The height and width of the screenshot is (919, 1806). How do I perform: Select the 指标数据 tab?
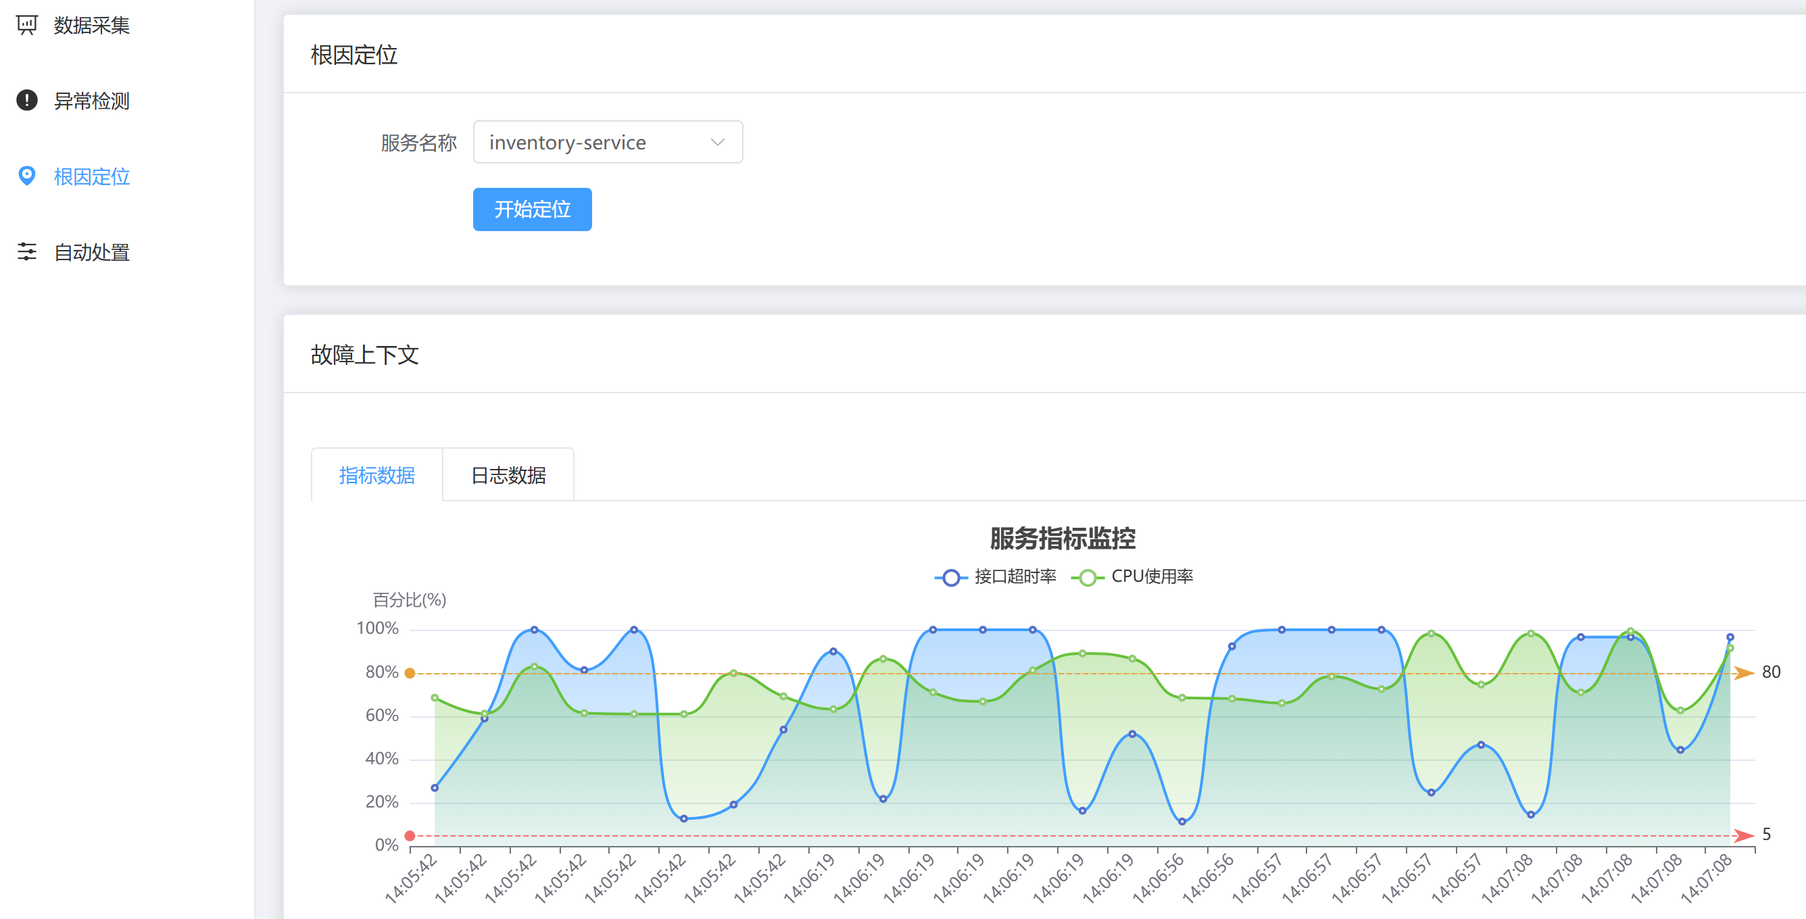(x=377, y=475)
